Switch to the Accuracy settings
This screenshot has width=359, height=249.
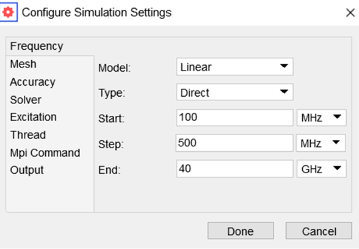pos(32,82)
